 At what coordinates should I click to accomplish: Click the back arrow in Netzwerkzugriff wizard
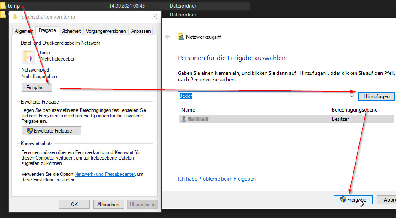pos(168,37)
